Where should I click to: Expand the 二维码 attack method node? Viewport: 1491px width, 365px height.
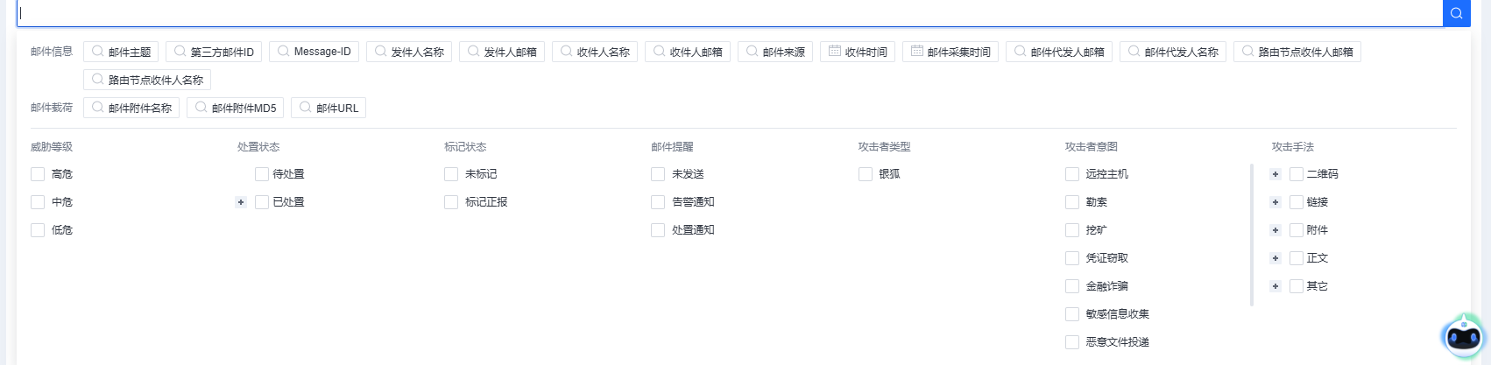point(1275,174)
